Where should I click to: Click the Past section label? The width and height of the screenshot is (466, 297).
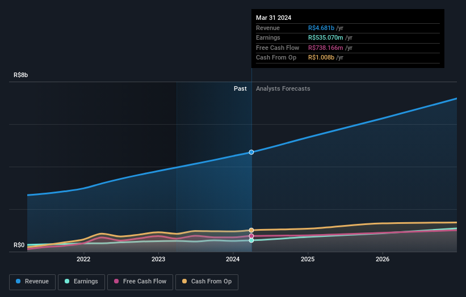point(240,89)
